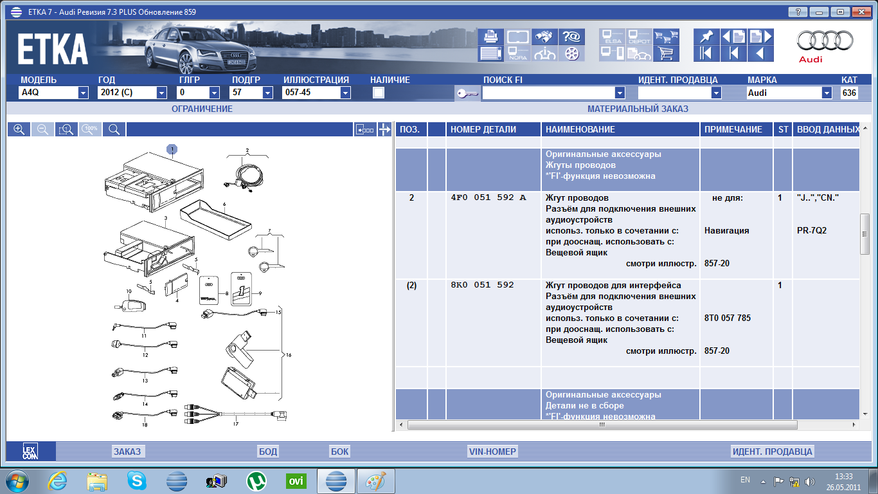The image size is (878, 494).
Task: Click the КАТ field showing 636
Action: [x=849, y=93]
